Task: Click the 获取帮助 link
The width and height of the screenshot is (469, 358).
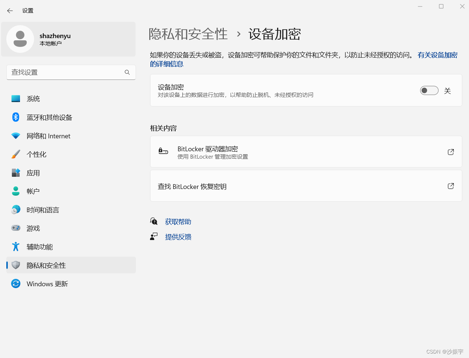Action: pyautogui.click(x=178, y=222)
